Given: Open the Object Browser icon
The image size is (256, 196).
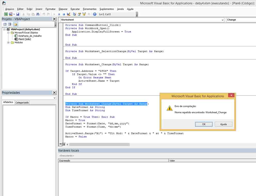Looking at the screenshot, I should pyautogui.click(x=84, y=14).
